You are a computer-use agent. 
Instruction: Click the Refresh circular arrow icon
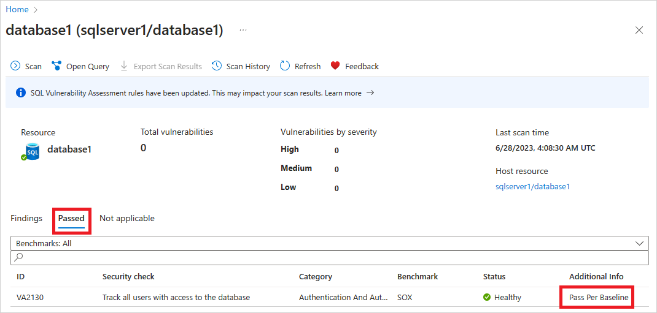pyautogui.click(x=285, y=66)
